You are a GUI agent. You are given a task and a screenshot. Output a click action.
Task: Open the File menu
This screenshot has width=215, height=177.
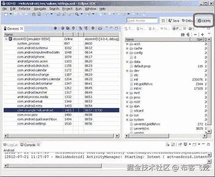tap(4, 9)
